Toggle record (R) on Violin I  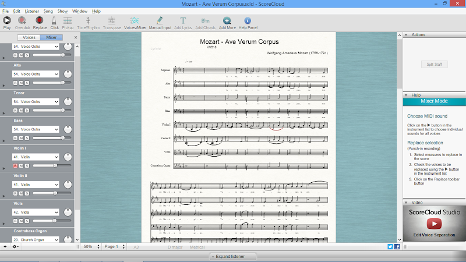pyautogui.click(x=15, y=166)
